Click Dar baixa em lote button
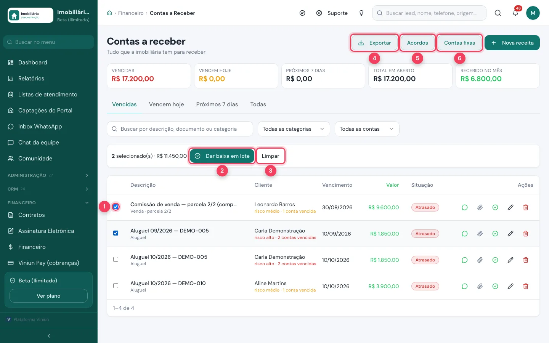This screenshot has height=343, width=549. 222,156
